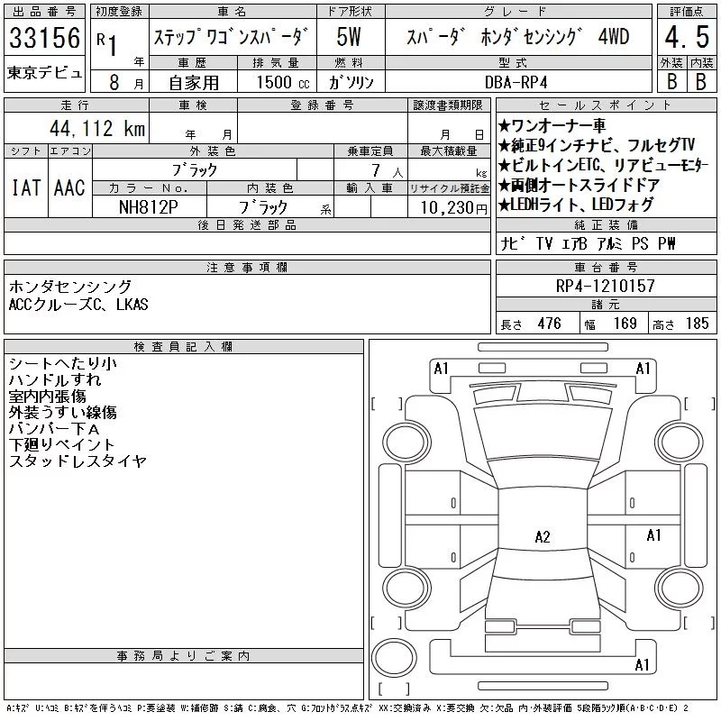Select the 44,112 km mileage field
This screenshot has width=721, height=721.
click(x=77, y=128)
